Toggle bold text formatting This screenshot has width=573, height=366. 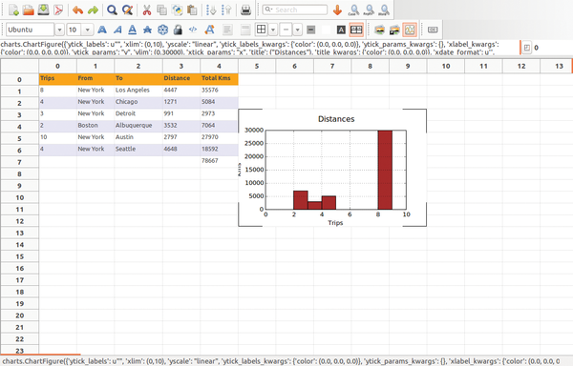point(102,30)
